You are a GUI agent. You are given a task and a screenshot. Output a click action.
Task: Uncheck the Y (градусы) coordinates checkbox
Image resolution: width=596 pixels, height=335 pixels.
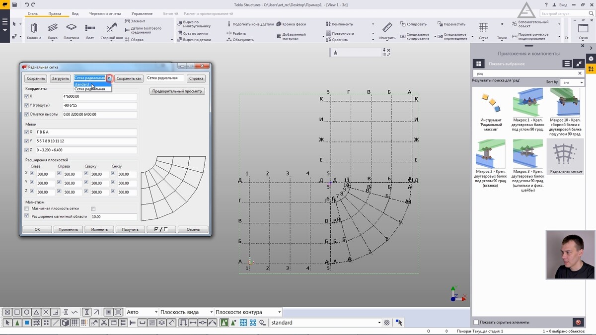click(x=27, y=105)
